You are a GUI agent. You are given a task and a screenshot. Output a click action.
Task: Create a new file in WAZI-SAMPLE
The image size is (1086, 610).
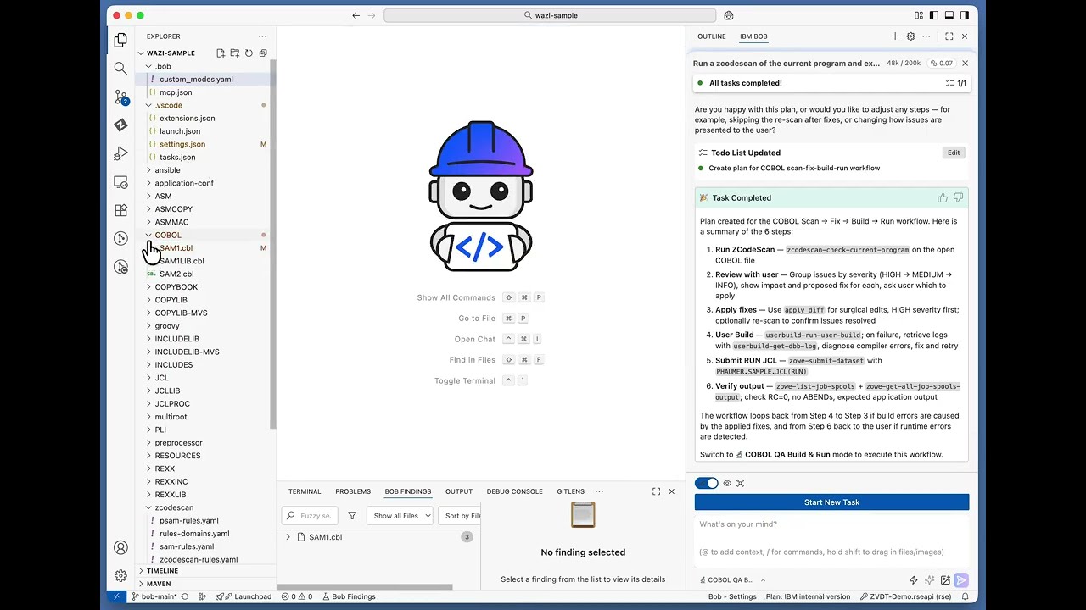(x=221, y=53)
